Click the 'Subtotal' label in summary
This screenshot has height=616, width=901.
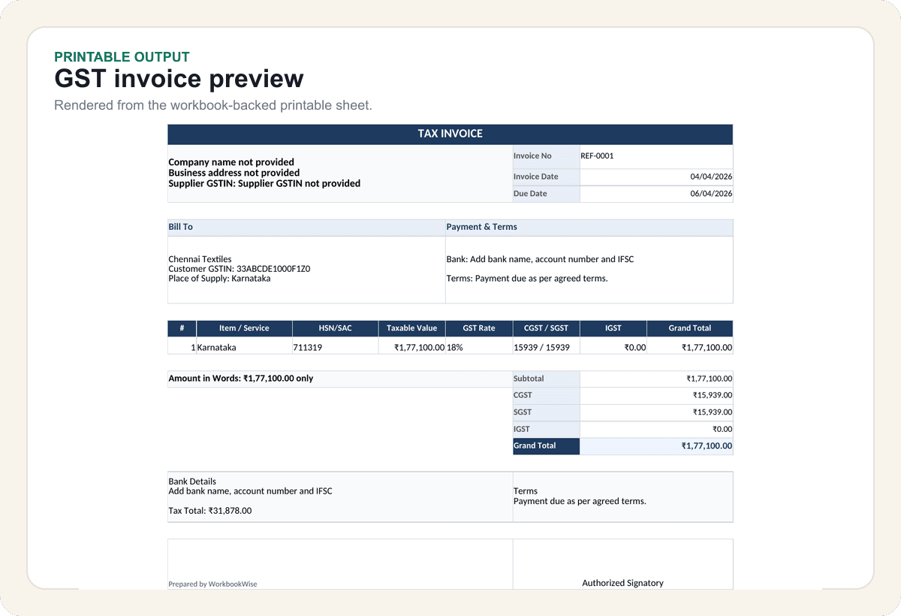546,379
